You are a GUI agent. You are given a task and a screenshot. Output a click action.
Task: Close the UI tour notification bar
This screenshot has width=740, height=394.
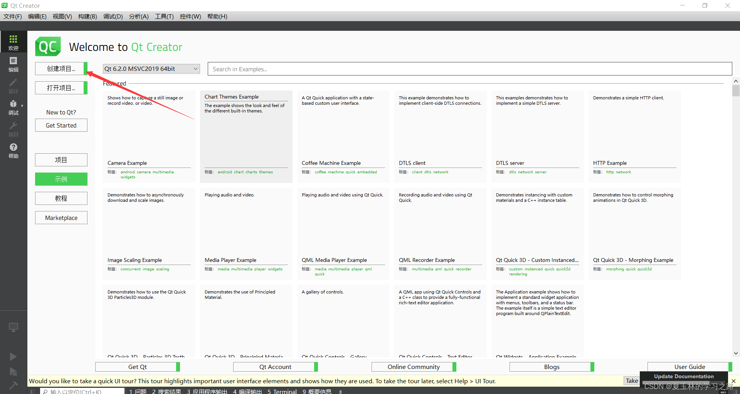click(x=733, y=381)
